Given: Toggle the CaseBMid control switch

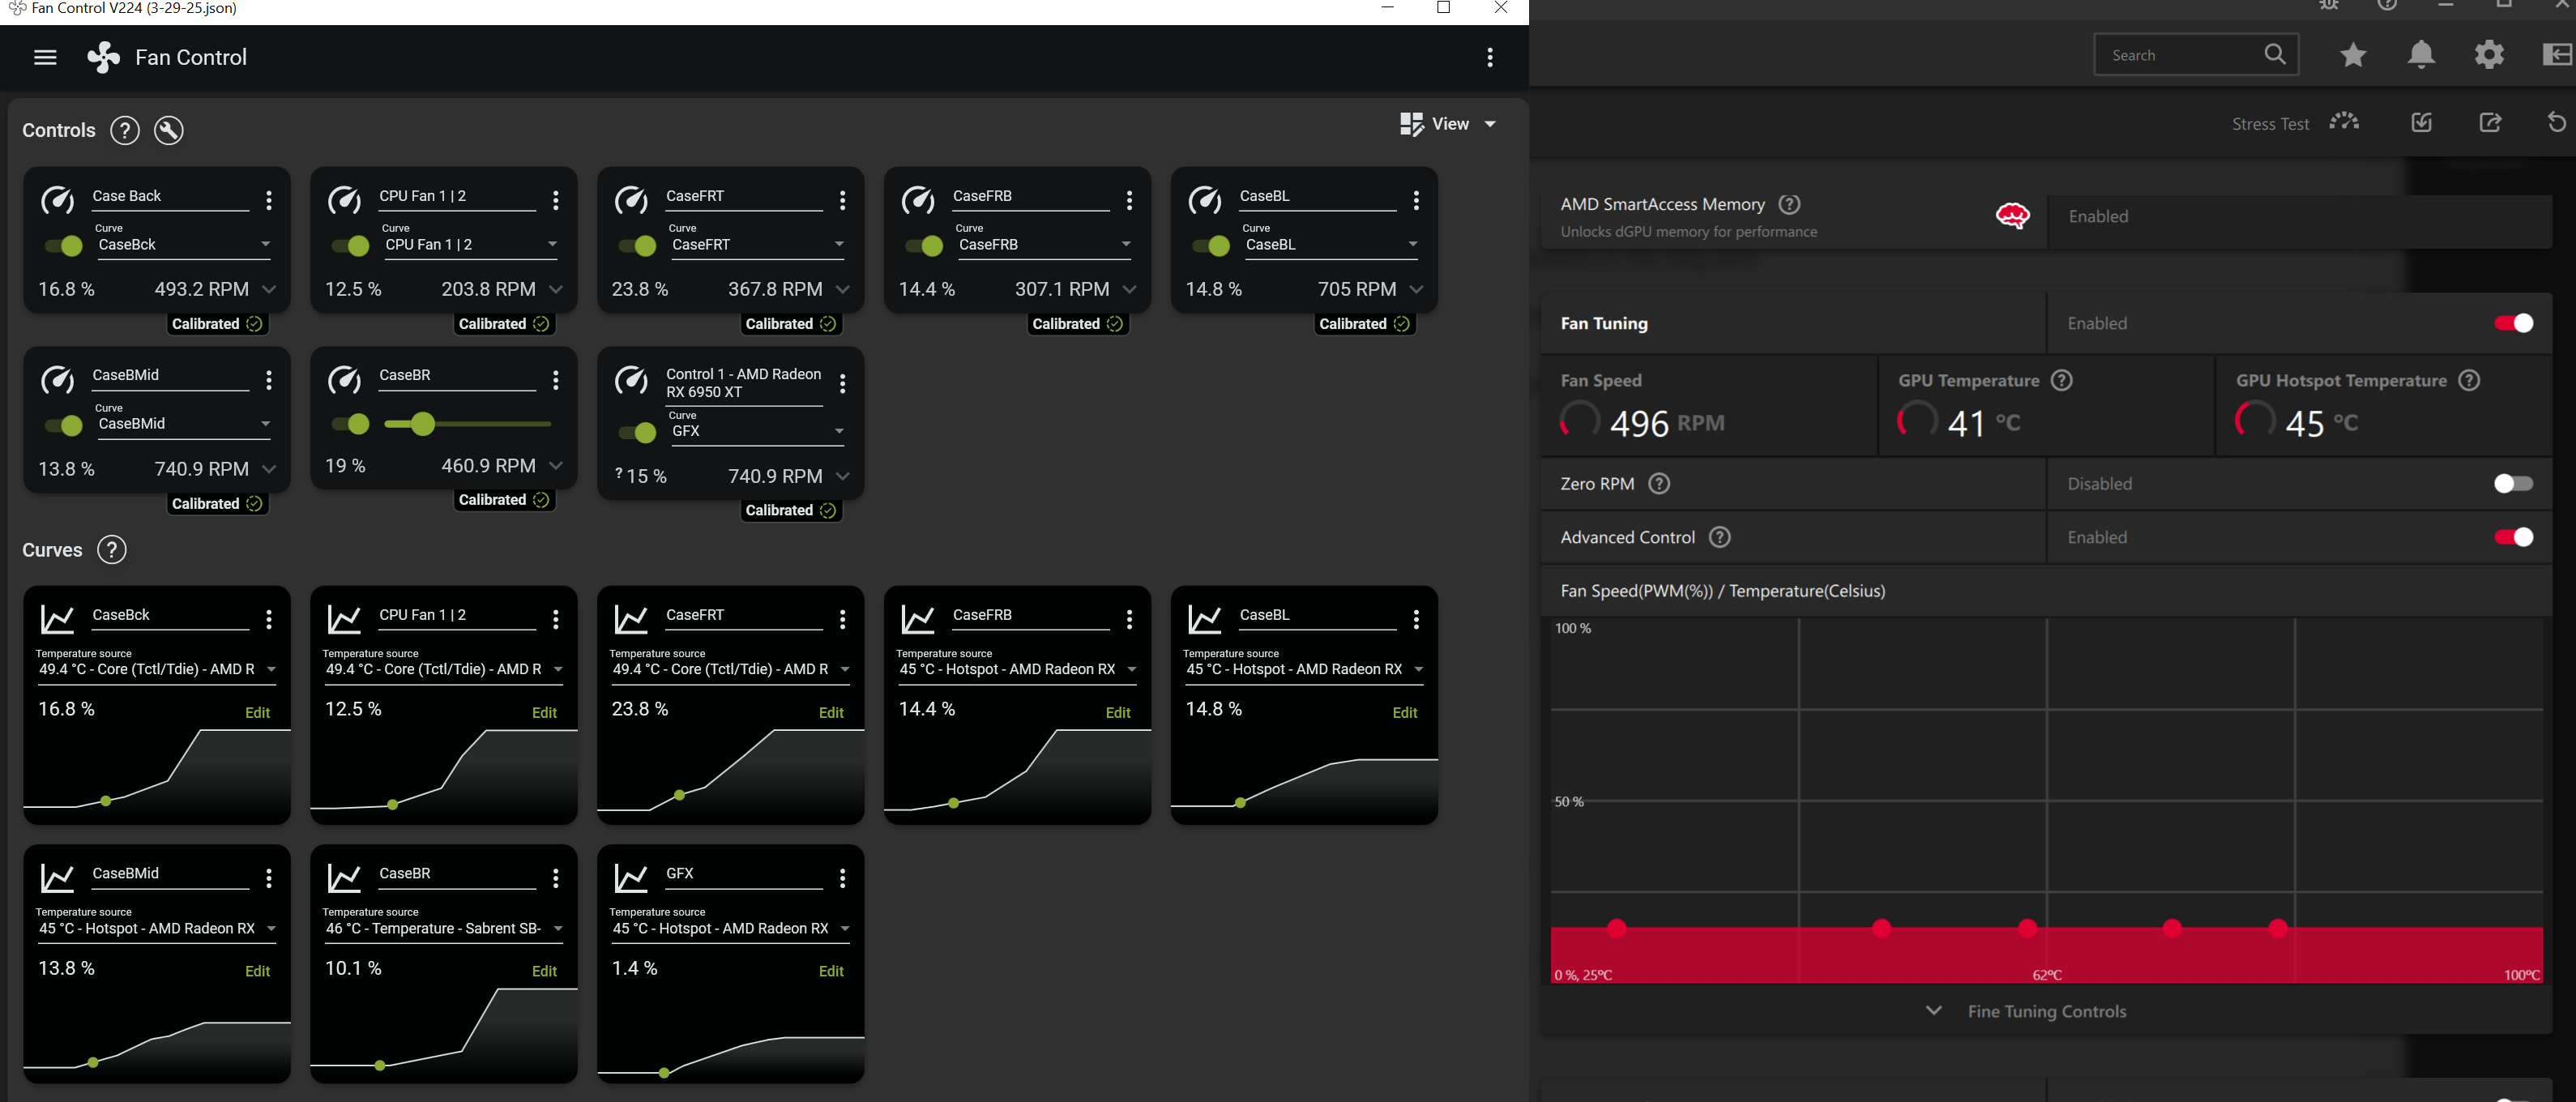Looking at the screenshot, I should 63,425.
